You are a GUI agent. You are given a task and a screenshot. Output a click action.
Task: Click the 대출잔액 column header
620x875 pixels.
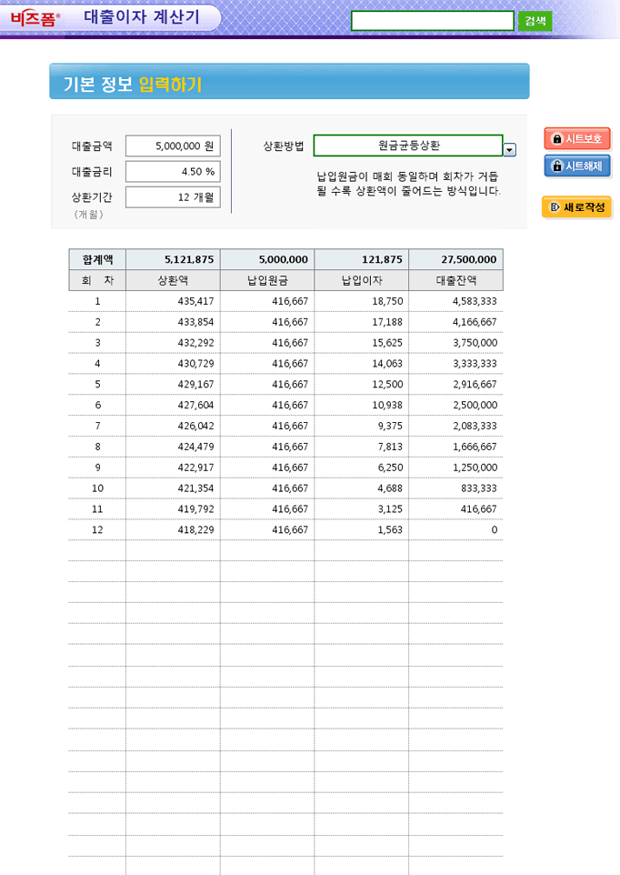[x=455, y=280]
